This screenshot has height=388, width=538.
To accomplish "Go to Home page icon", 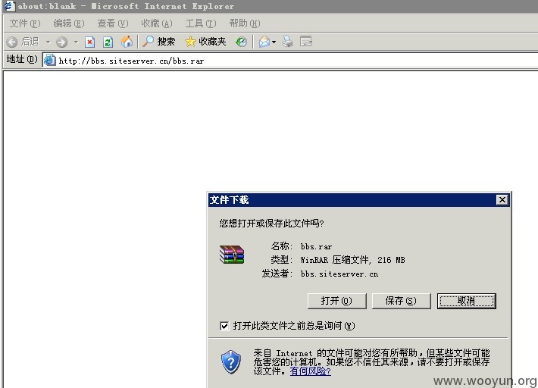I will (x=127, y=42).
